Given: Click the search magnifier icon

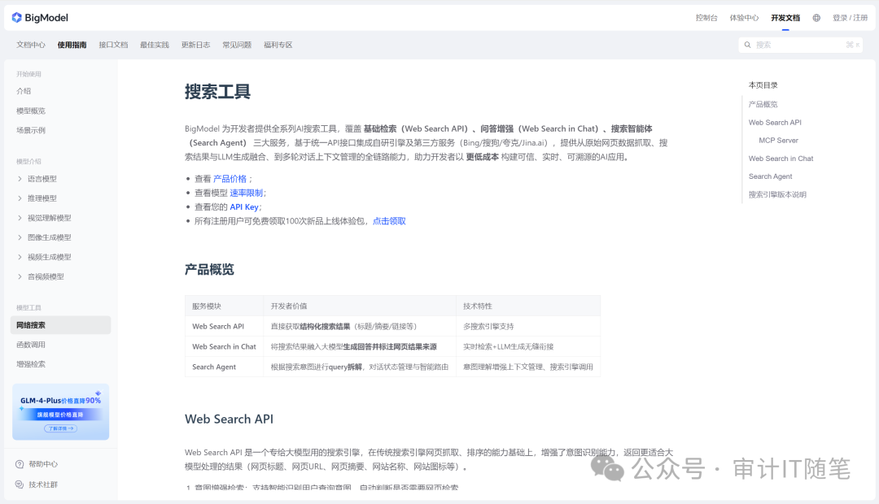Looking at the screenshot, I should tap(747, 45).
